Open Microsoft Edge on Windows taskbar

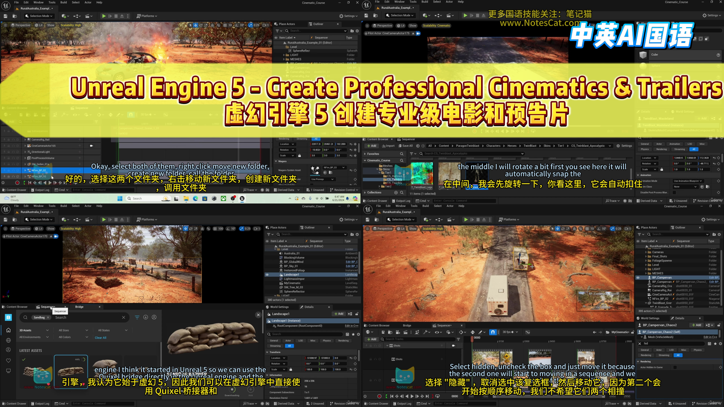point(195,198)
